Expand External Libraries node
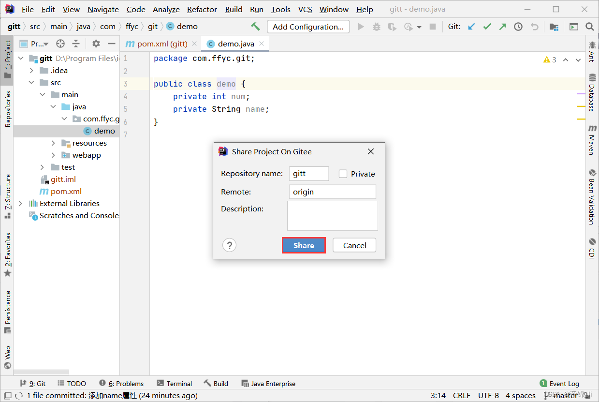 (21, 203)
